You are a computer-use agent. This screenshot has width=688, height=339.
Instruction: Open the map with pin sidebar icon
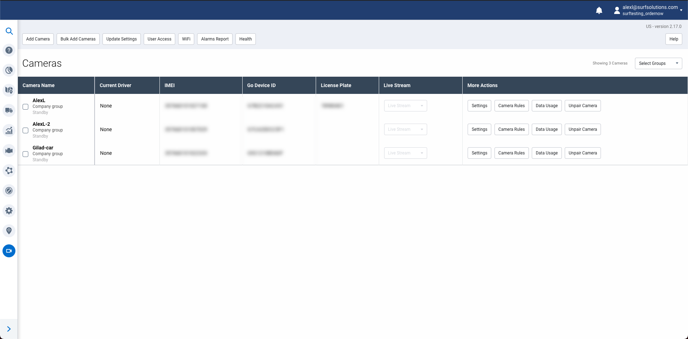pos(9,90)
